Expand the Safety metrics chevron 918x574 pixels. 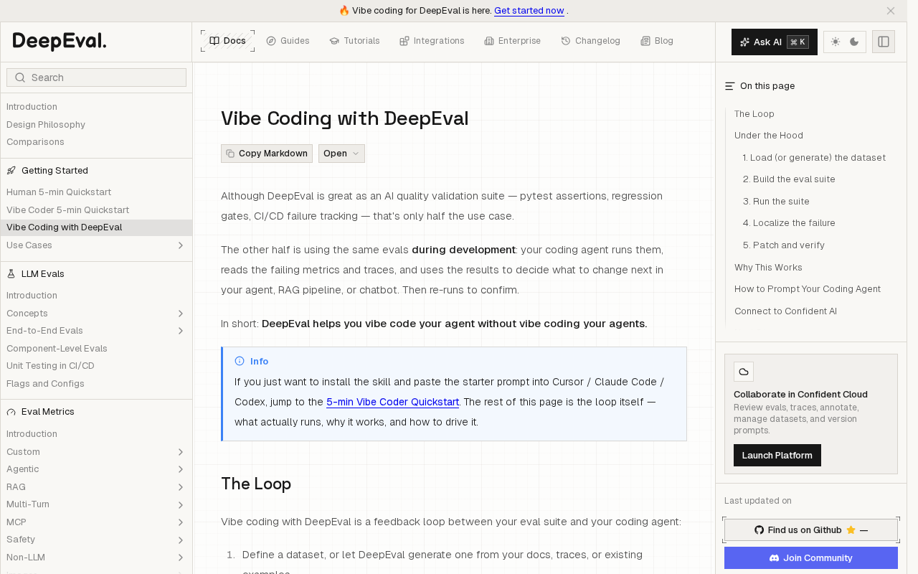[x=181, y=540]
